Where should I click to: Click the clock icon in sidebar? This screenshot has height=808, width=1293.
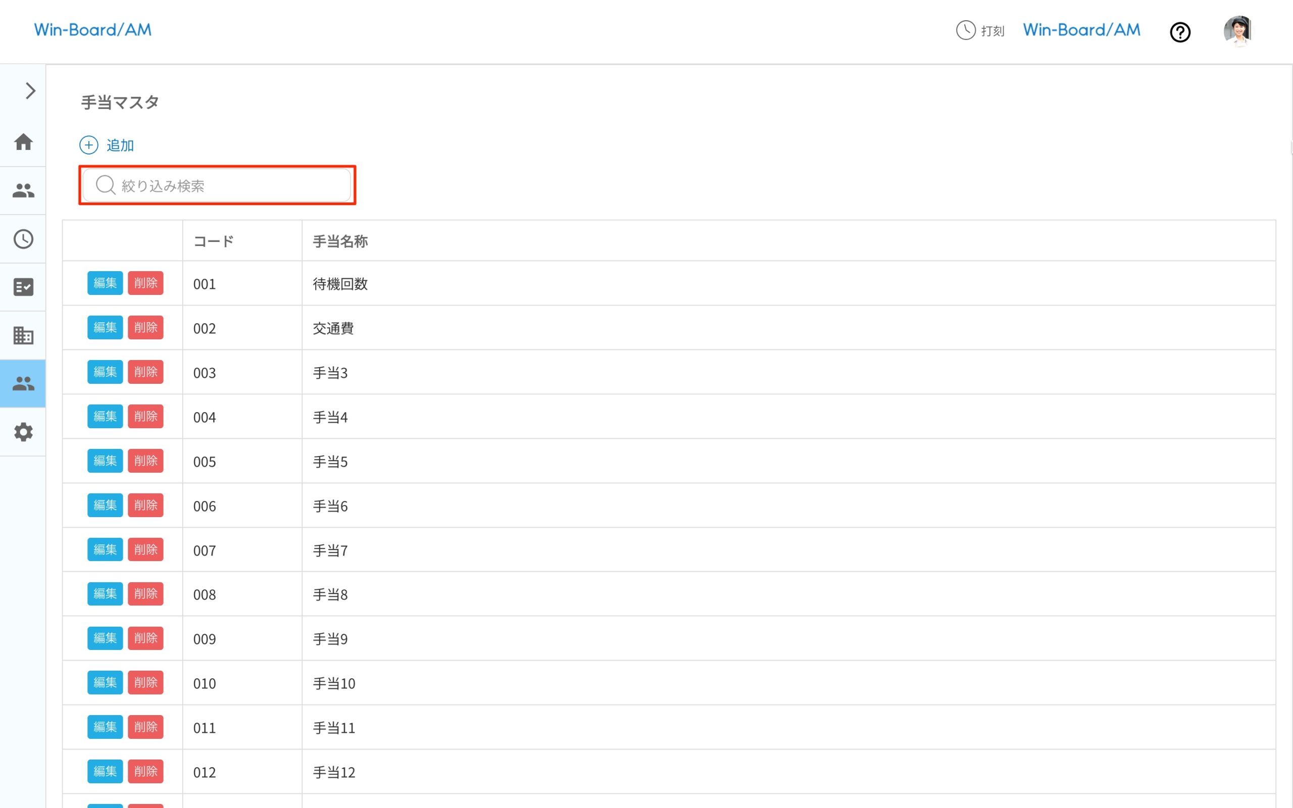[x=23, y=239]
